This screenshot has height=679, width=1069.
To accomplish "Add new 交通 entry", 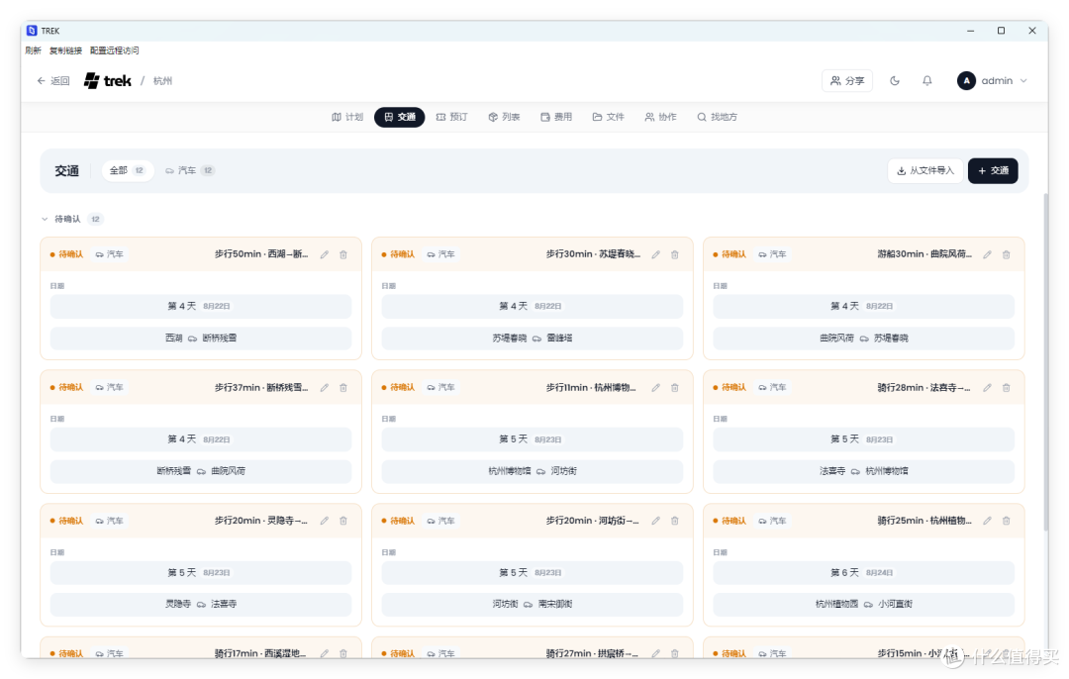I will 994,170.
